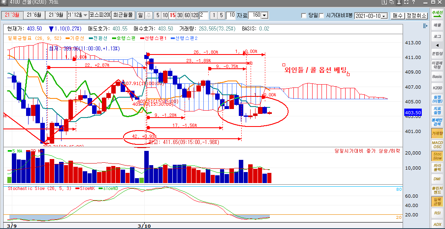Turn on the DMI indicator
The height and width of the screenshot is (229, 445).
tap(437, 179)
